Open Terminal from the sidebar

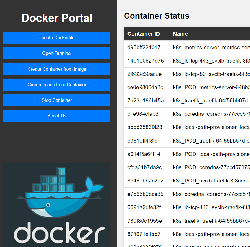point(57,53)
